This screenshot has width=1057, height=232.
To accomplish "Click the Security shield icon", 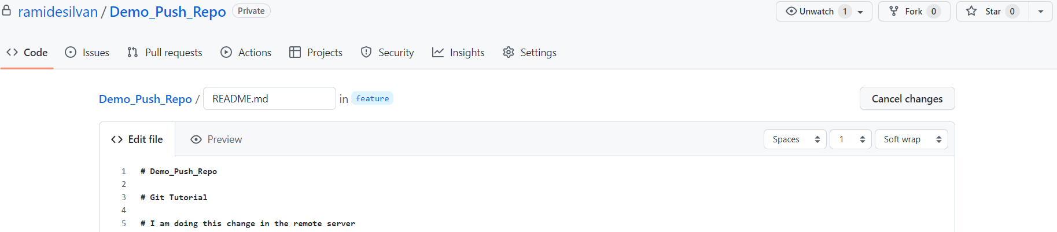I will [x=366, y=53].
